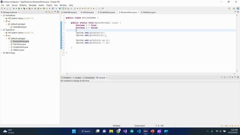Select DoubleDemo.java in Package Explorer
Viewport: 240px width, 135px height.
point(21,47)
